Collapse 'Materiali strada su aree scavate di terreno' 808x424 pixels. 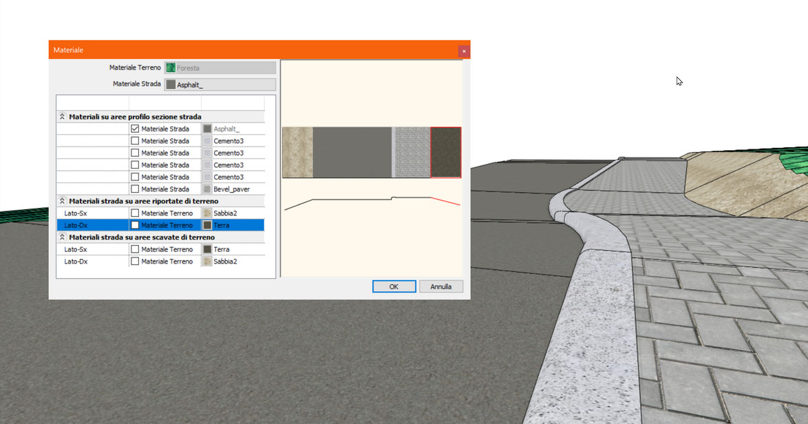click(63, 237)
